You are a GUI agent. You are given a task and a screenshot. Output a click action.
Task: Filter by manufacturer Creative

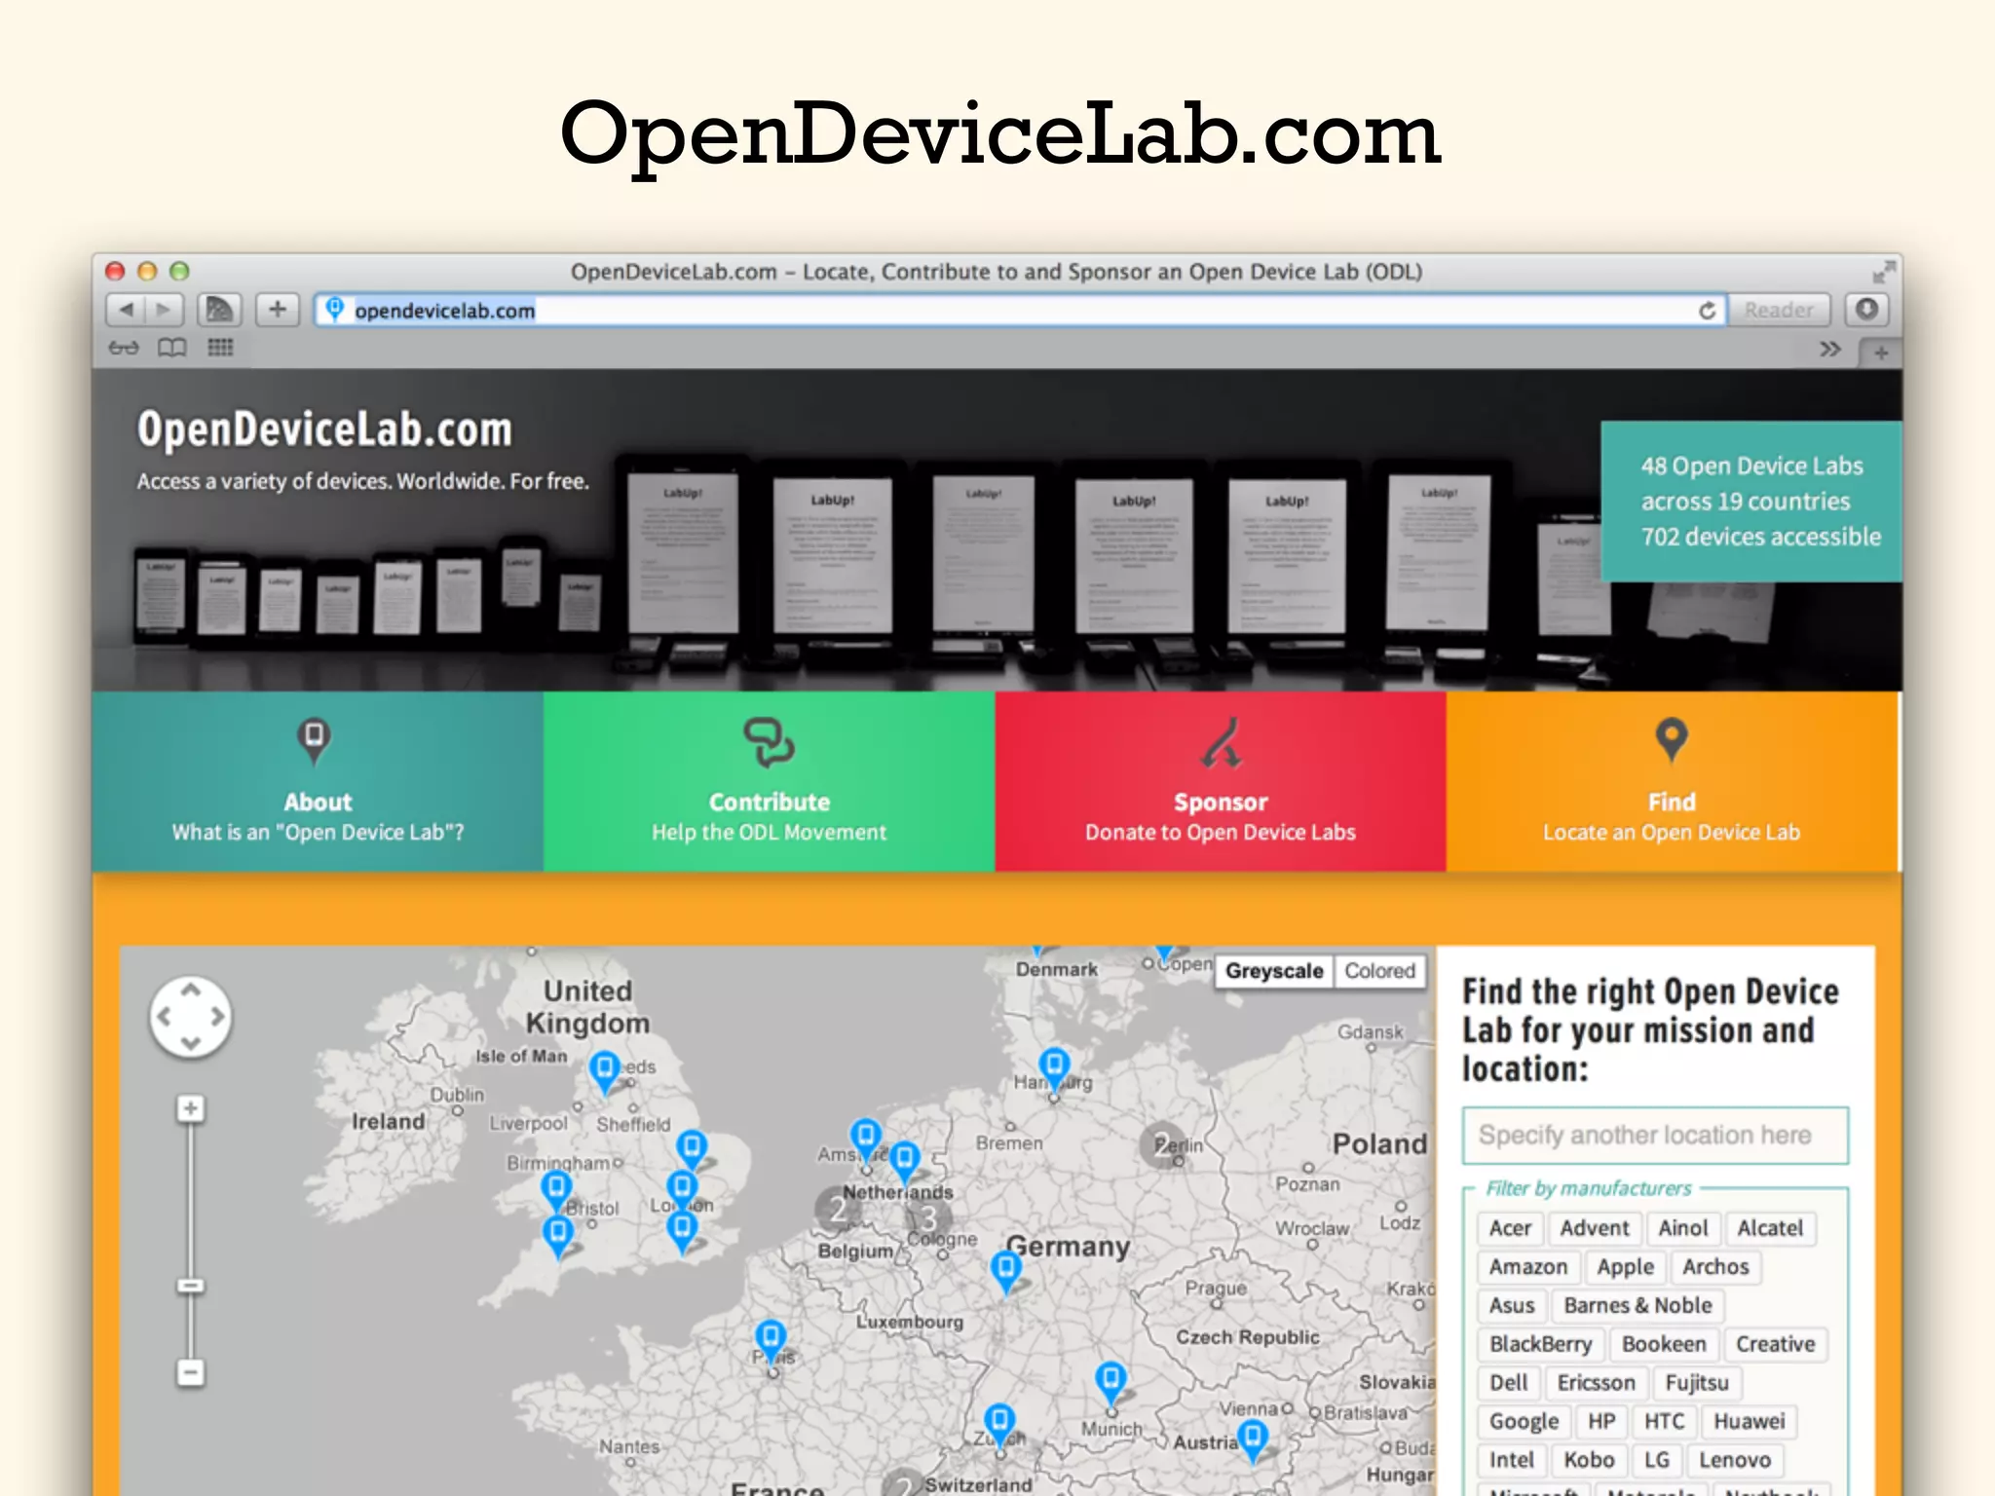(1775, 1344)
